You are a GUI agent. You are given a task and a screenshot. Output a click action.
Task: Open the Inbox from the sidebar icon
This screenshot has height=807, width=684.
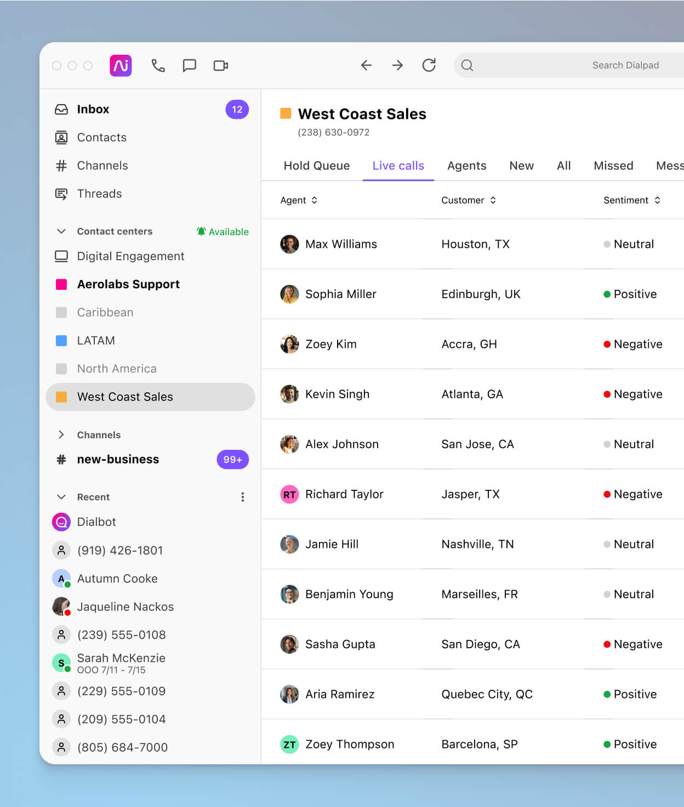click(61, 109)
